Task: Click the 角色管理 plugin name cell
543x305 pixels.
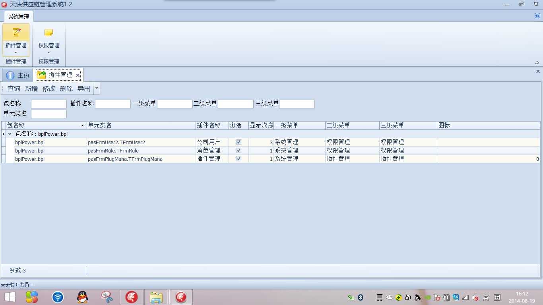Action: (212, 151)
